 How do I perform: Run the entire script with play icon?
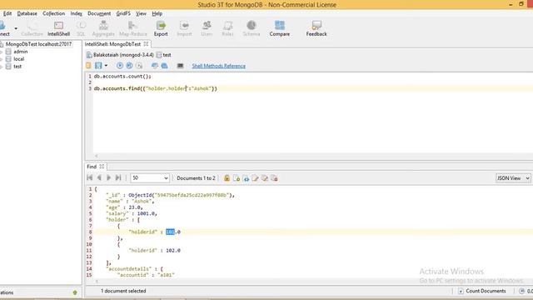[x=120, y=66]
